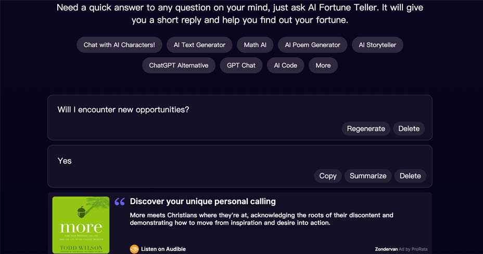Viewport: 483px width, 254px height.
Task: Select AI Text Generator
Action: 199,45
